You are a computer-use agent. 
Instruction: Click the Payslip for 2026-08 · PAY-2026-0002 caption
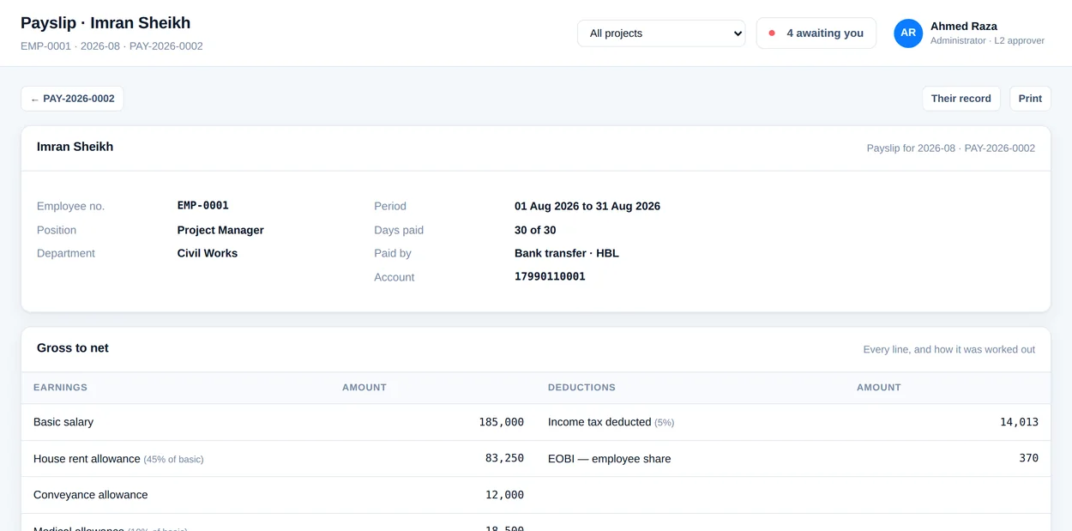(950, 148)
